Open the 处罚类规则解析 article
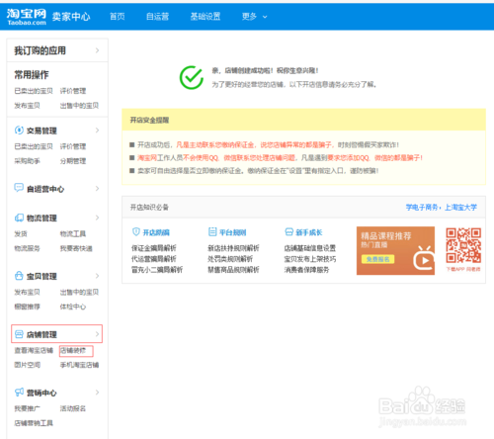 (x=230, y=259)
